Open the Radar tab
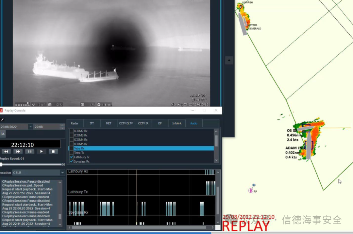The width and height of the screenshot is (353, 234). coord(75,123)
